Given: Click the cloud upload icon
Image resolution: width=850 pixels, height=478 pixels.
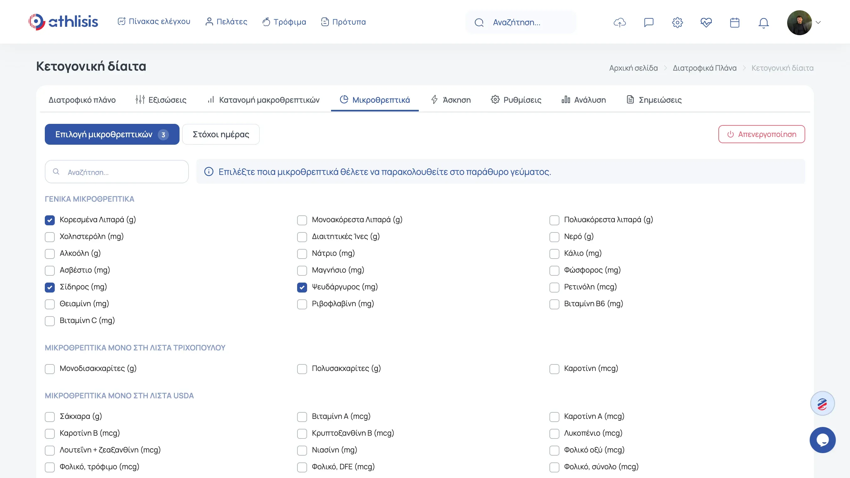Looking at the screenshot, I should point(619,22).
